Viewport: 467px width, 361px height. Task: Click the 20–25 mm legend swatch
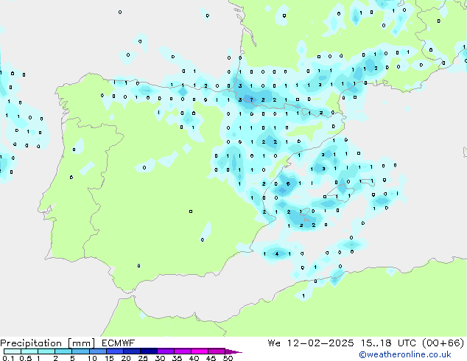coord(132,351)
